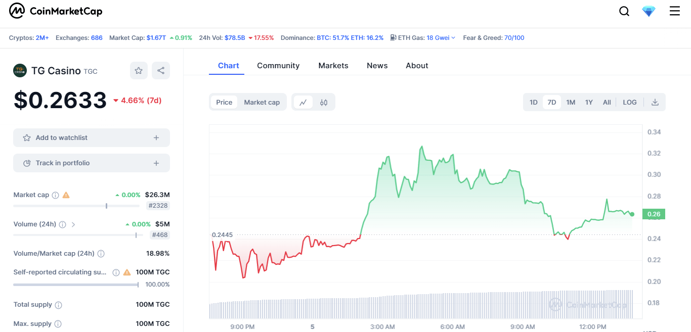
Task: Click the 0.26 current price chart label
Action: click(x=654, y=214)
